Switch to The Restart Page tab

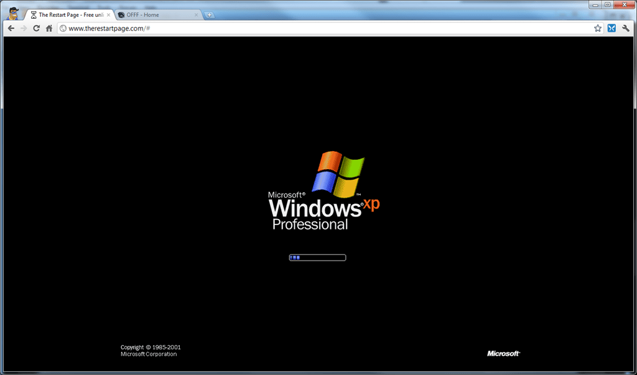pyautogui.click(x=68, y=13)
